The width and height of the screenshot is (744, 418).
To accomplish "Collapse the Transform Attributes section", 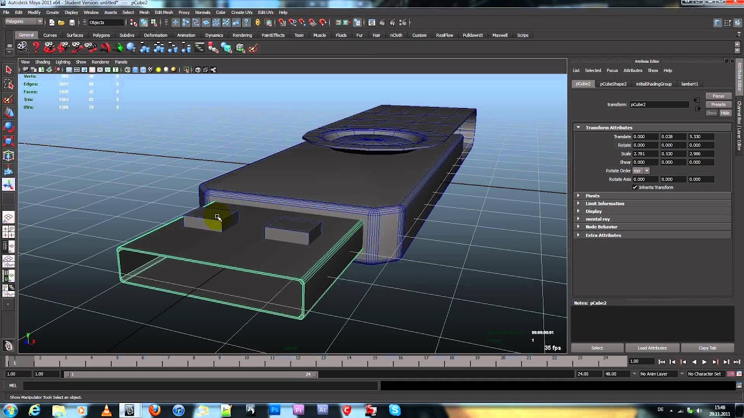I will pos(578,127).
